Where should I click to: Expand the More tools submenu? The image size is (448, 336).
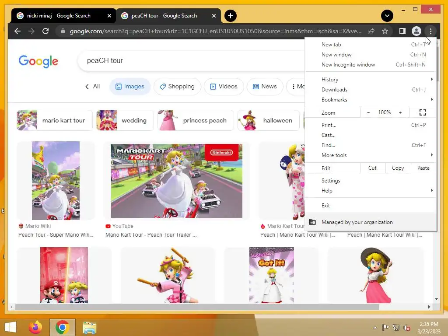click(371, 155)
